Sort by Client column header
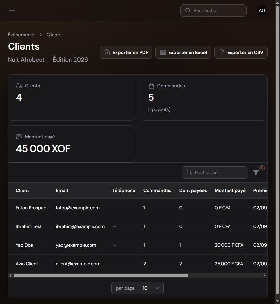This screenshot has width=280, height=304. tap(22, 190)
